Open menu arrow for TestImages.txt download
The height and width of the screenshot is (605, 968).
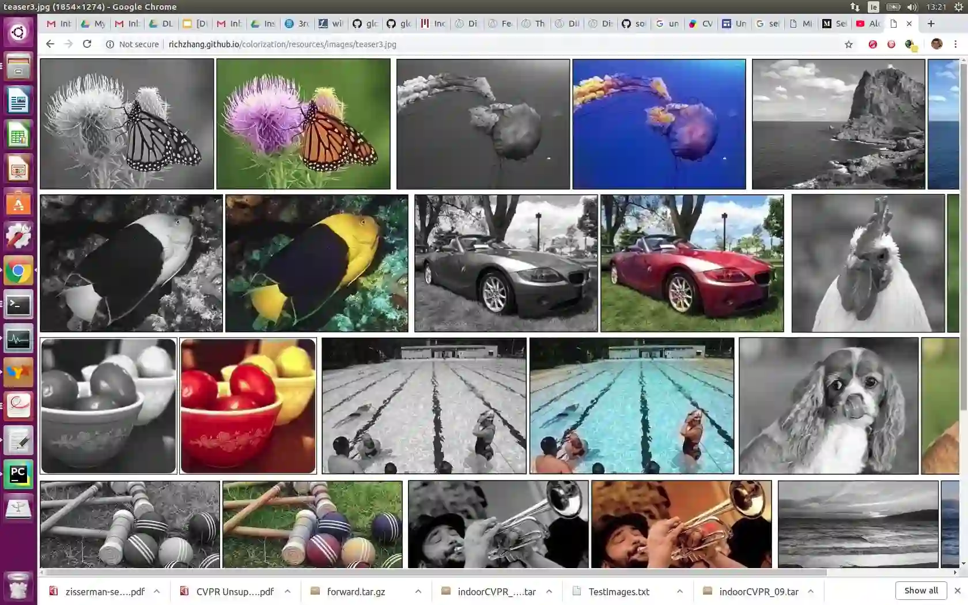pyautogui.click(x=680, y=591)
